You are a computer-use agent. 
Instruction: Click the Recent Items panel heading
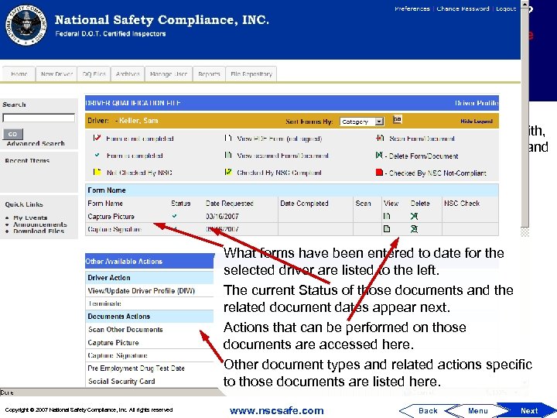pyautogui.click(x=27, y=161)
